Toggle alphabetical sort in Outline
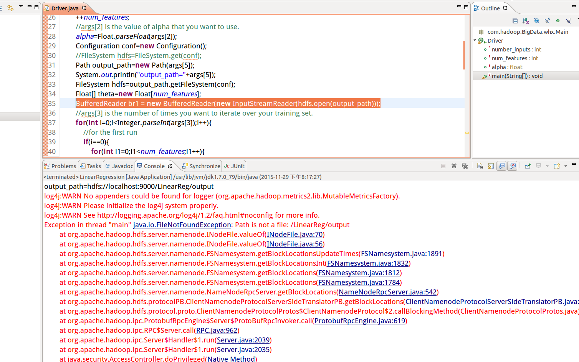 (x=526, y=21)
